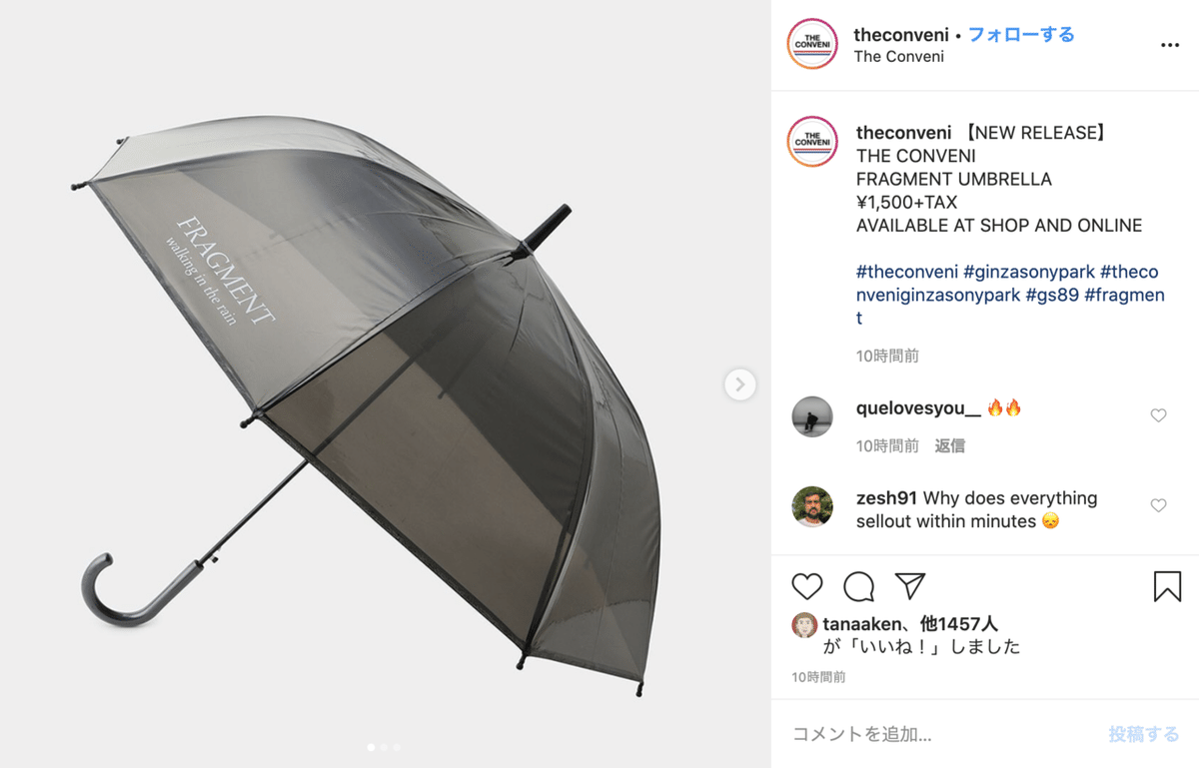Open the #theconveni hashtag

(907, 272)
